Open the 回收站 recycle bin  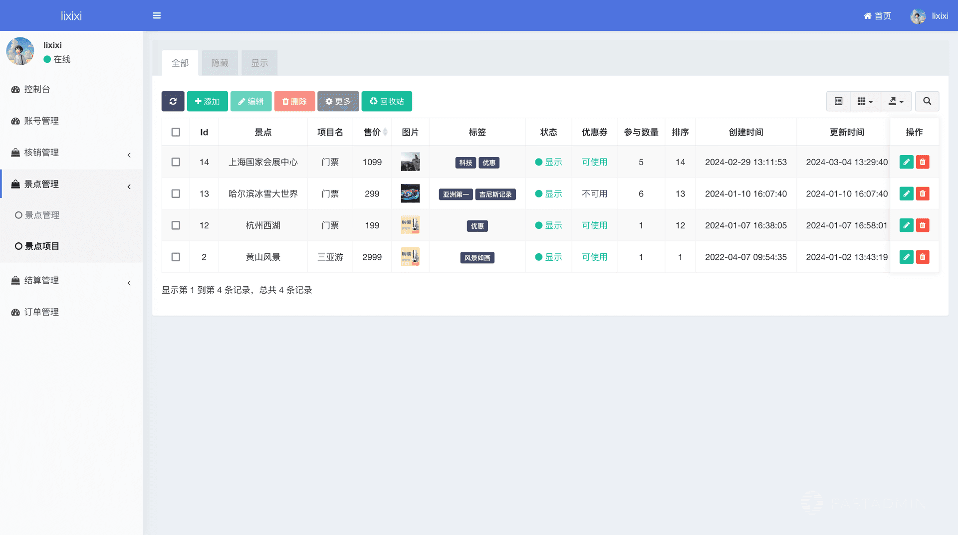pos(386,101)
